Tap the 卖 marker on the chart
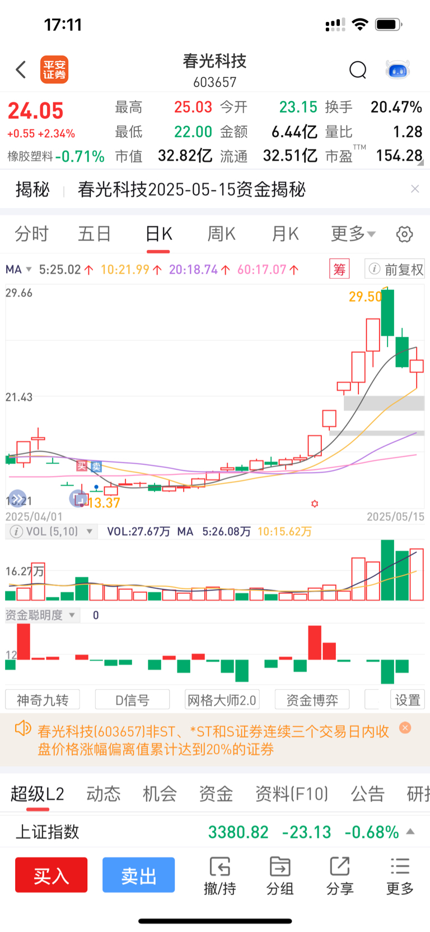Image resolution: width=430 pixels, height=932 pixels. pos(96,466)
